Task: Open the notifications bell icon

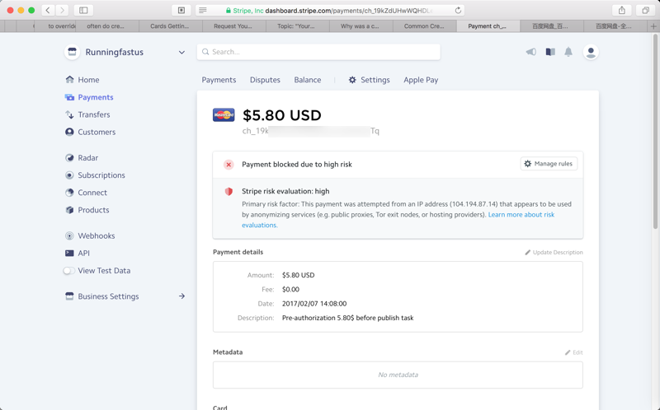Action: tap(568, 52)
